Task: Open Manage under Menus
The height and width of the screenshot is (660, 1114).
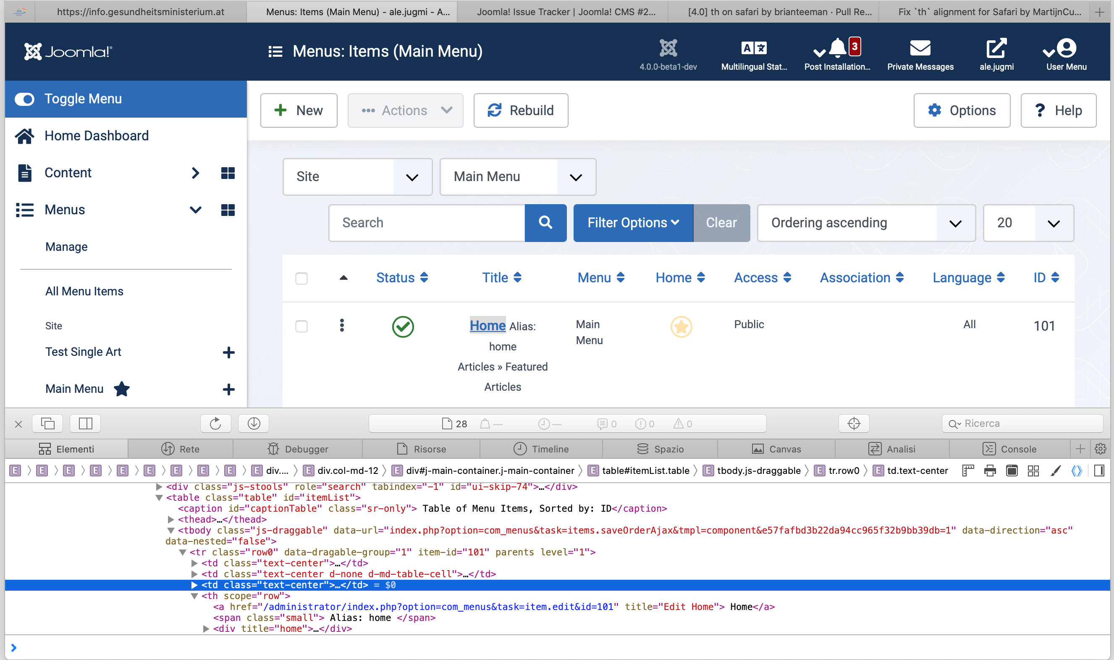Action: pos(66,247)
